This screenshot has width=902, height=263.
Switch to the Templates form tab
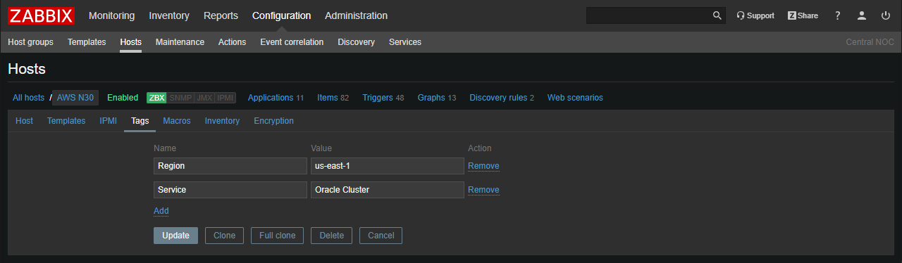tap(66, 121)
